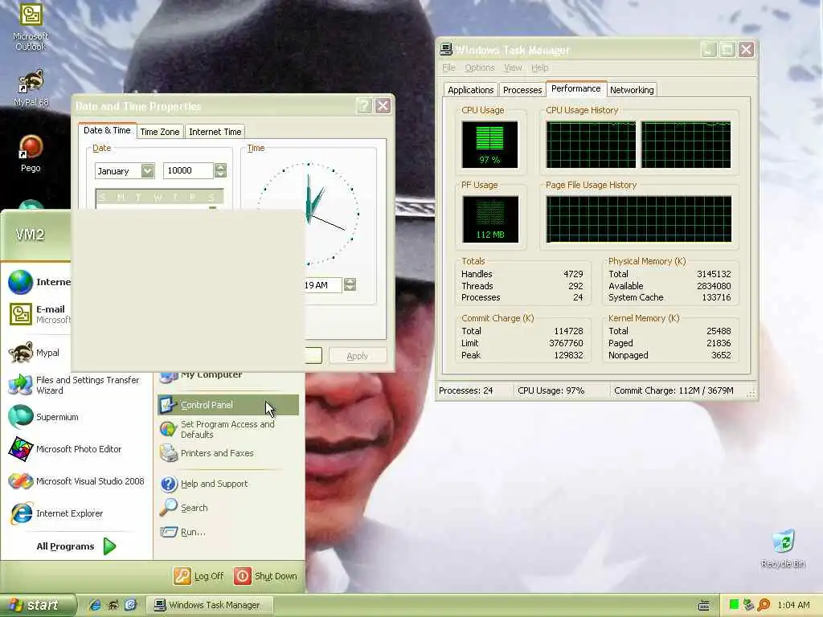Click Internet Explorer quick launch icon
823x617 pixels.
95,605
